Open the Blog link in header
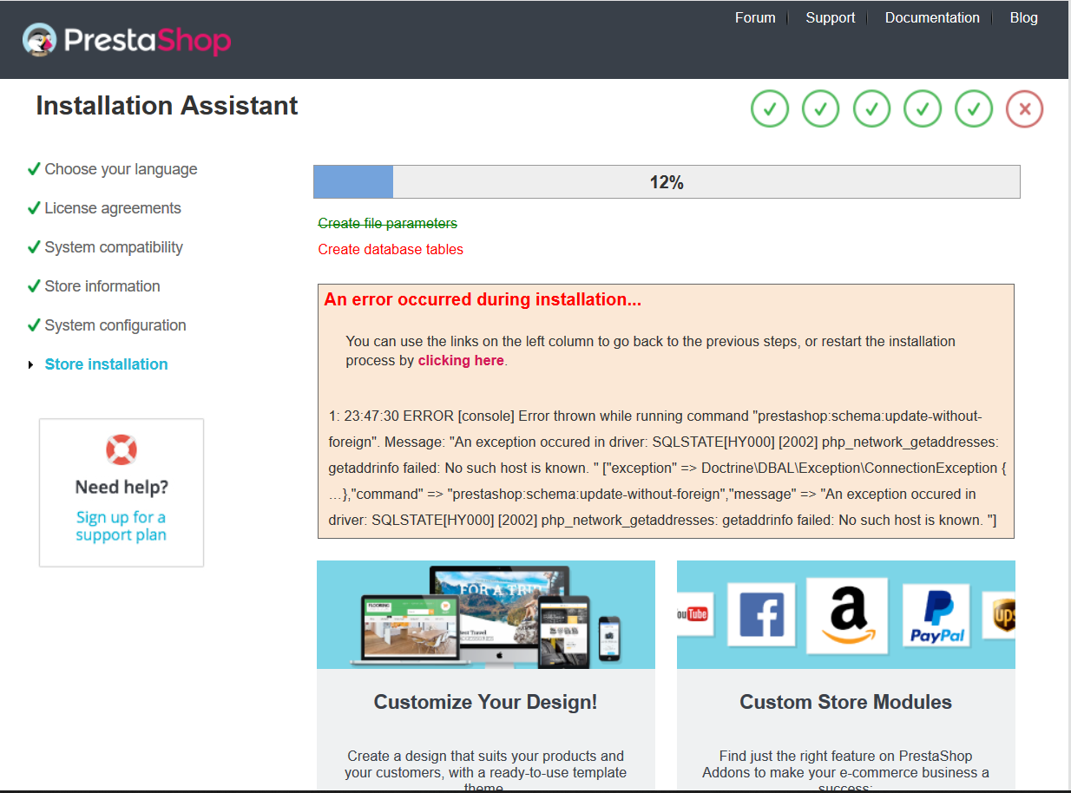Viewport: 1071px width, 793px height. coord(1024,17)
